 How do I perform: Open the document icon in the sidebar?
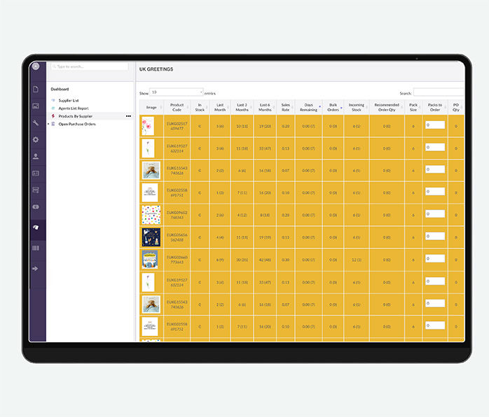click(36, 90)
